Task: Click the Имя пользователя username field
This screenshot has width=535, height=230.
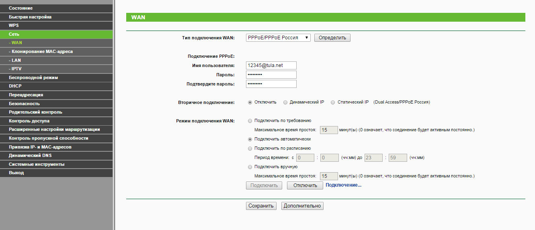Action: [271, 65]
